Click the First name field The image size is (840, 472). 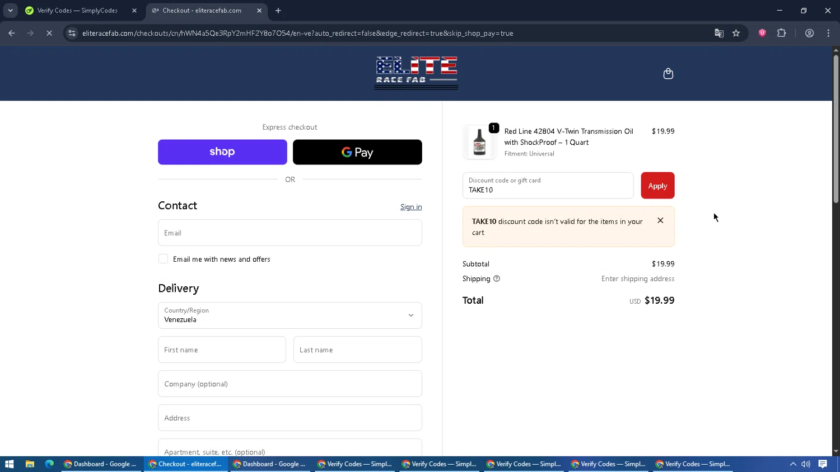(222, 350)
